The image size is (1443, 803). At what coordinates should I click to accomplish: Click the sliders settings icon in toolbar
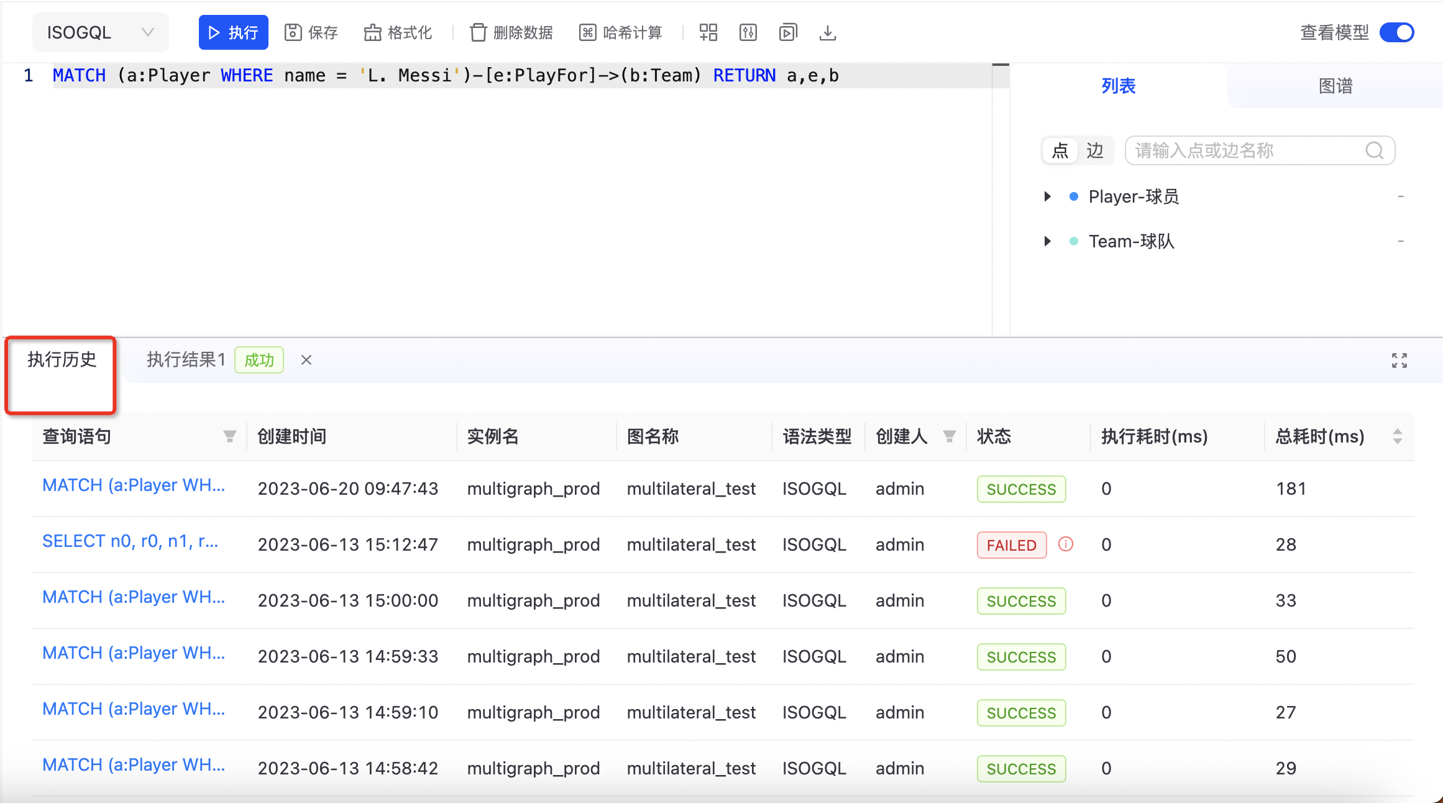tap(748, 32)
